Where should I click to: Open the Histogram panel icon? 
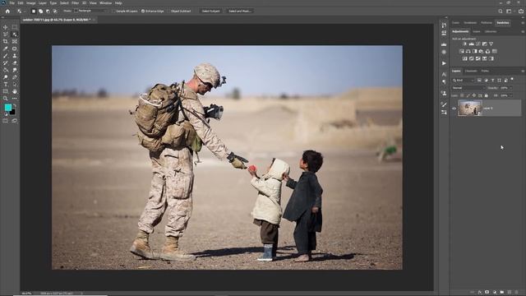[444, 44]
